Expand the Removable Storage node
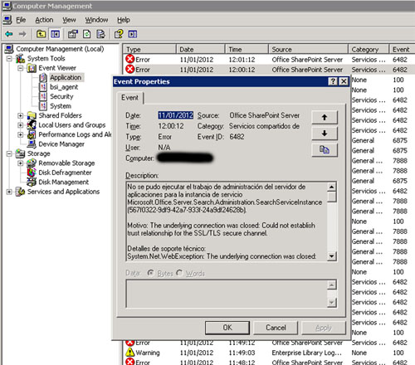 (21, 163)
